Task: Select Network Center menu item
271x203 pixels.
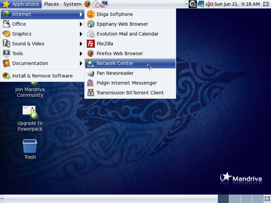Action: [130, 63]
